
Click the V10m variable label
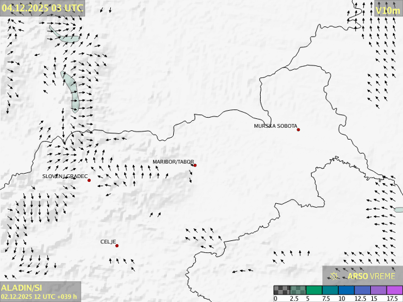tap(387, 10)
